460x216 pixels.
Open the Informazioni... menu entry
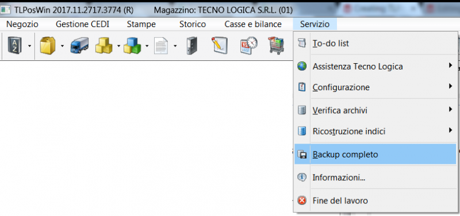click(x=375, y=178)
